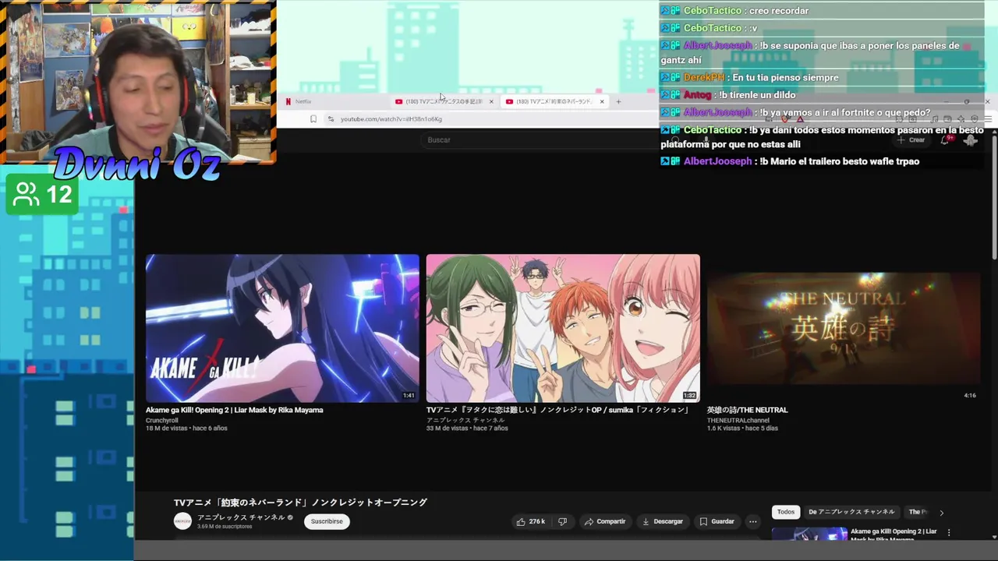The image size is (998, 561).
Task: Click the 33 M de vistas text
Action: tap(449, 429)
